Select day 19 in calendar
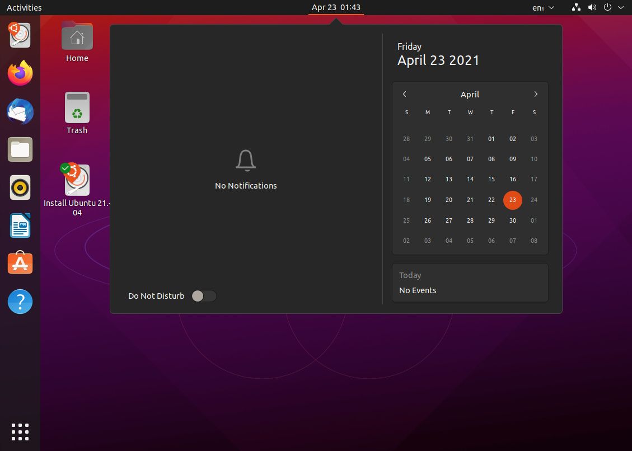This screenshot has height=451, width=632. click(x=428, y=200)
